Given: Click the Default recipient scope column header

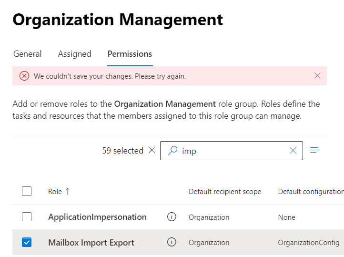Looking at the screenshot, I should point(225,192).
